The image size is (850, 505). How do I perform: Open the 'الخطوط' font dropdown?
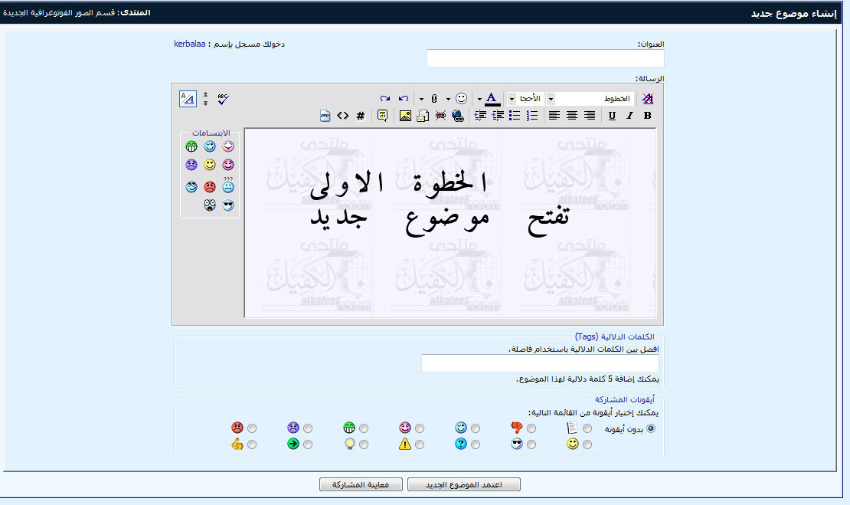pos(550,99)
